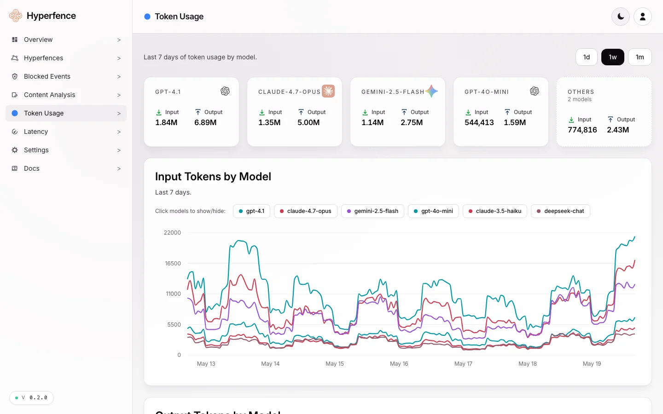This screenshot has height=414, width=663.
Task: Click the input arrow icon on Others card
Action: point(571,120)
